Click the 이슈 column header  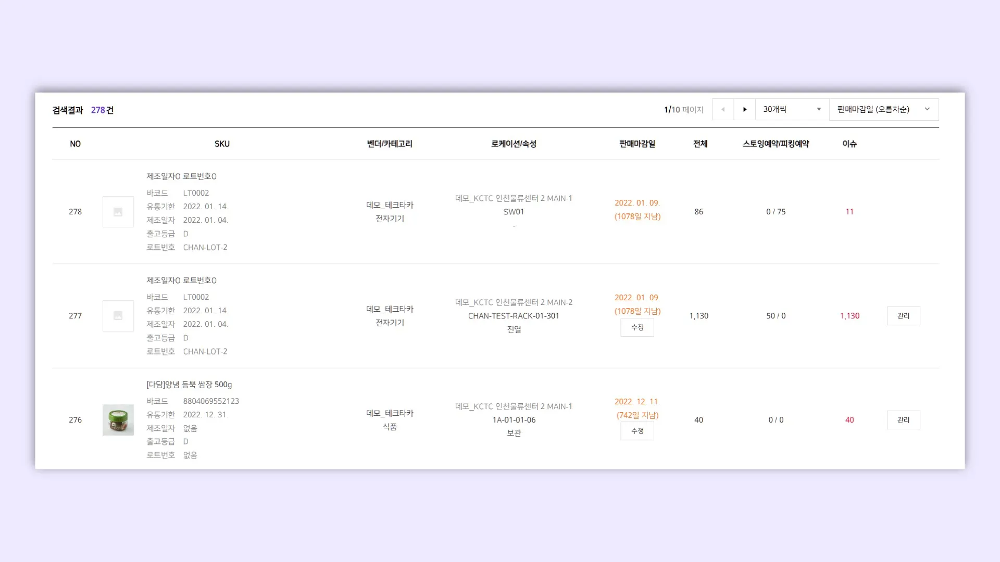[849, 144]
